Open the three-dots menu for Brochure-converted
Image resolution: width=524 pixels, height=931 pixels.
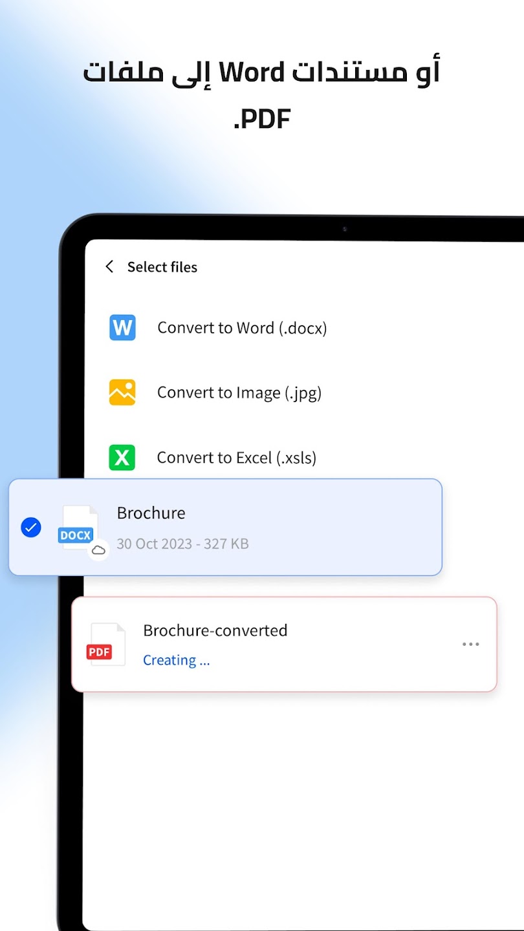470,644
